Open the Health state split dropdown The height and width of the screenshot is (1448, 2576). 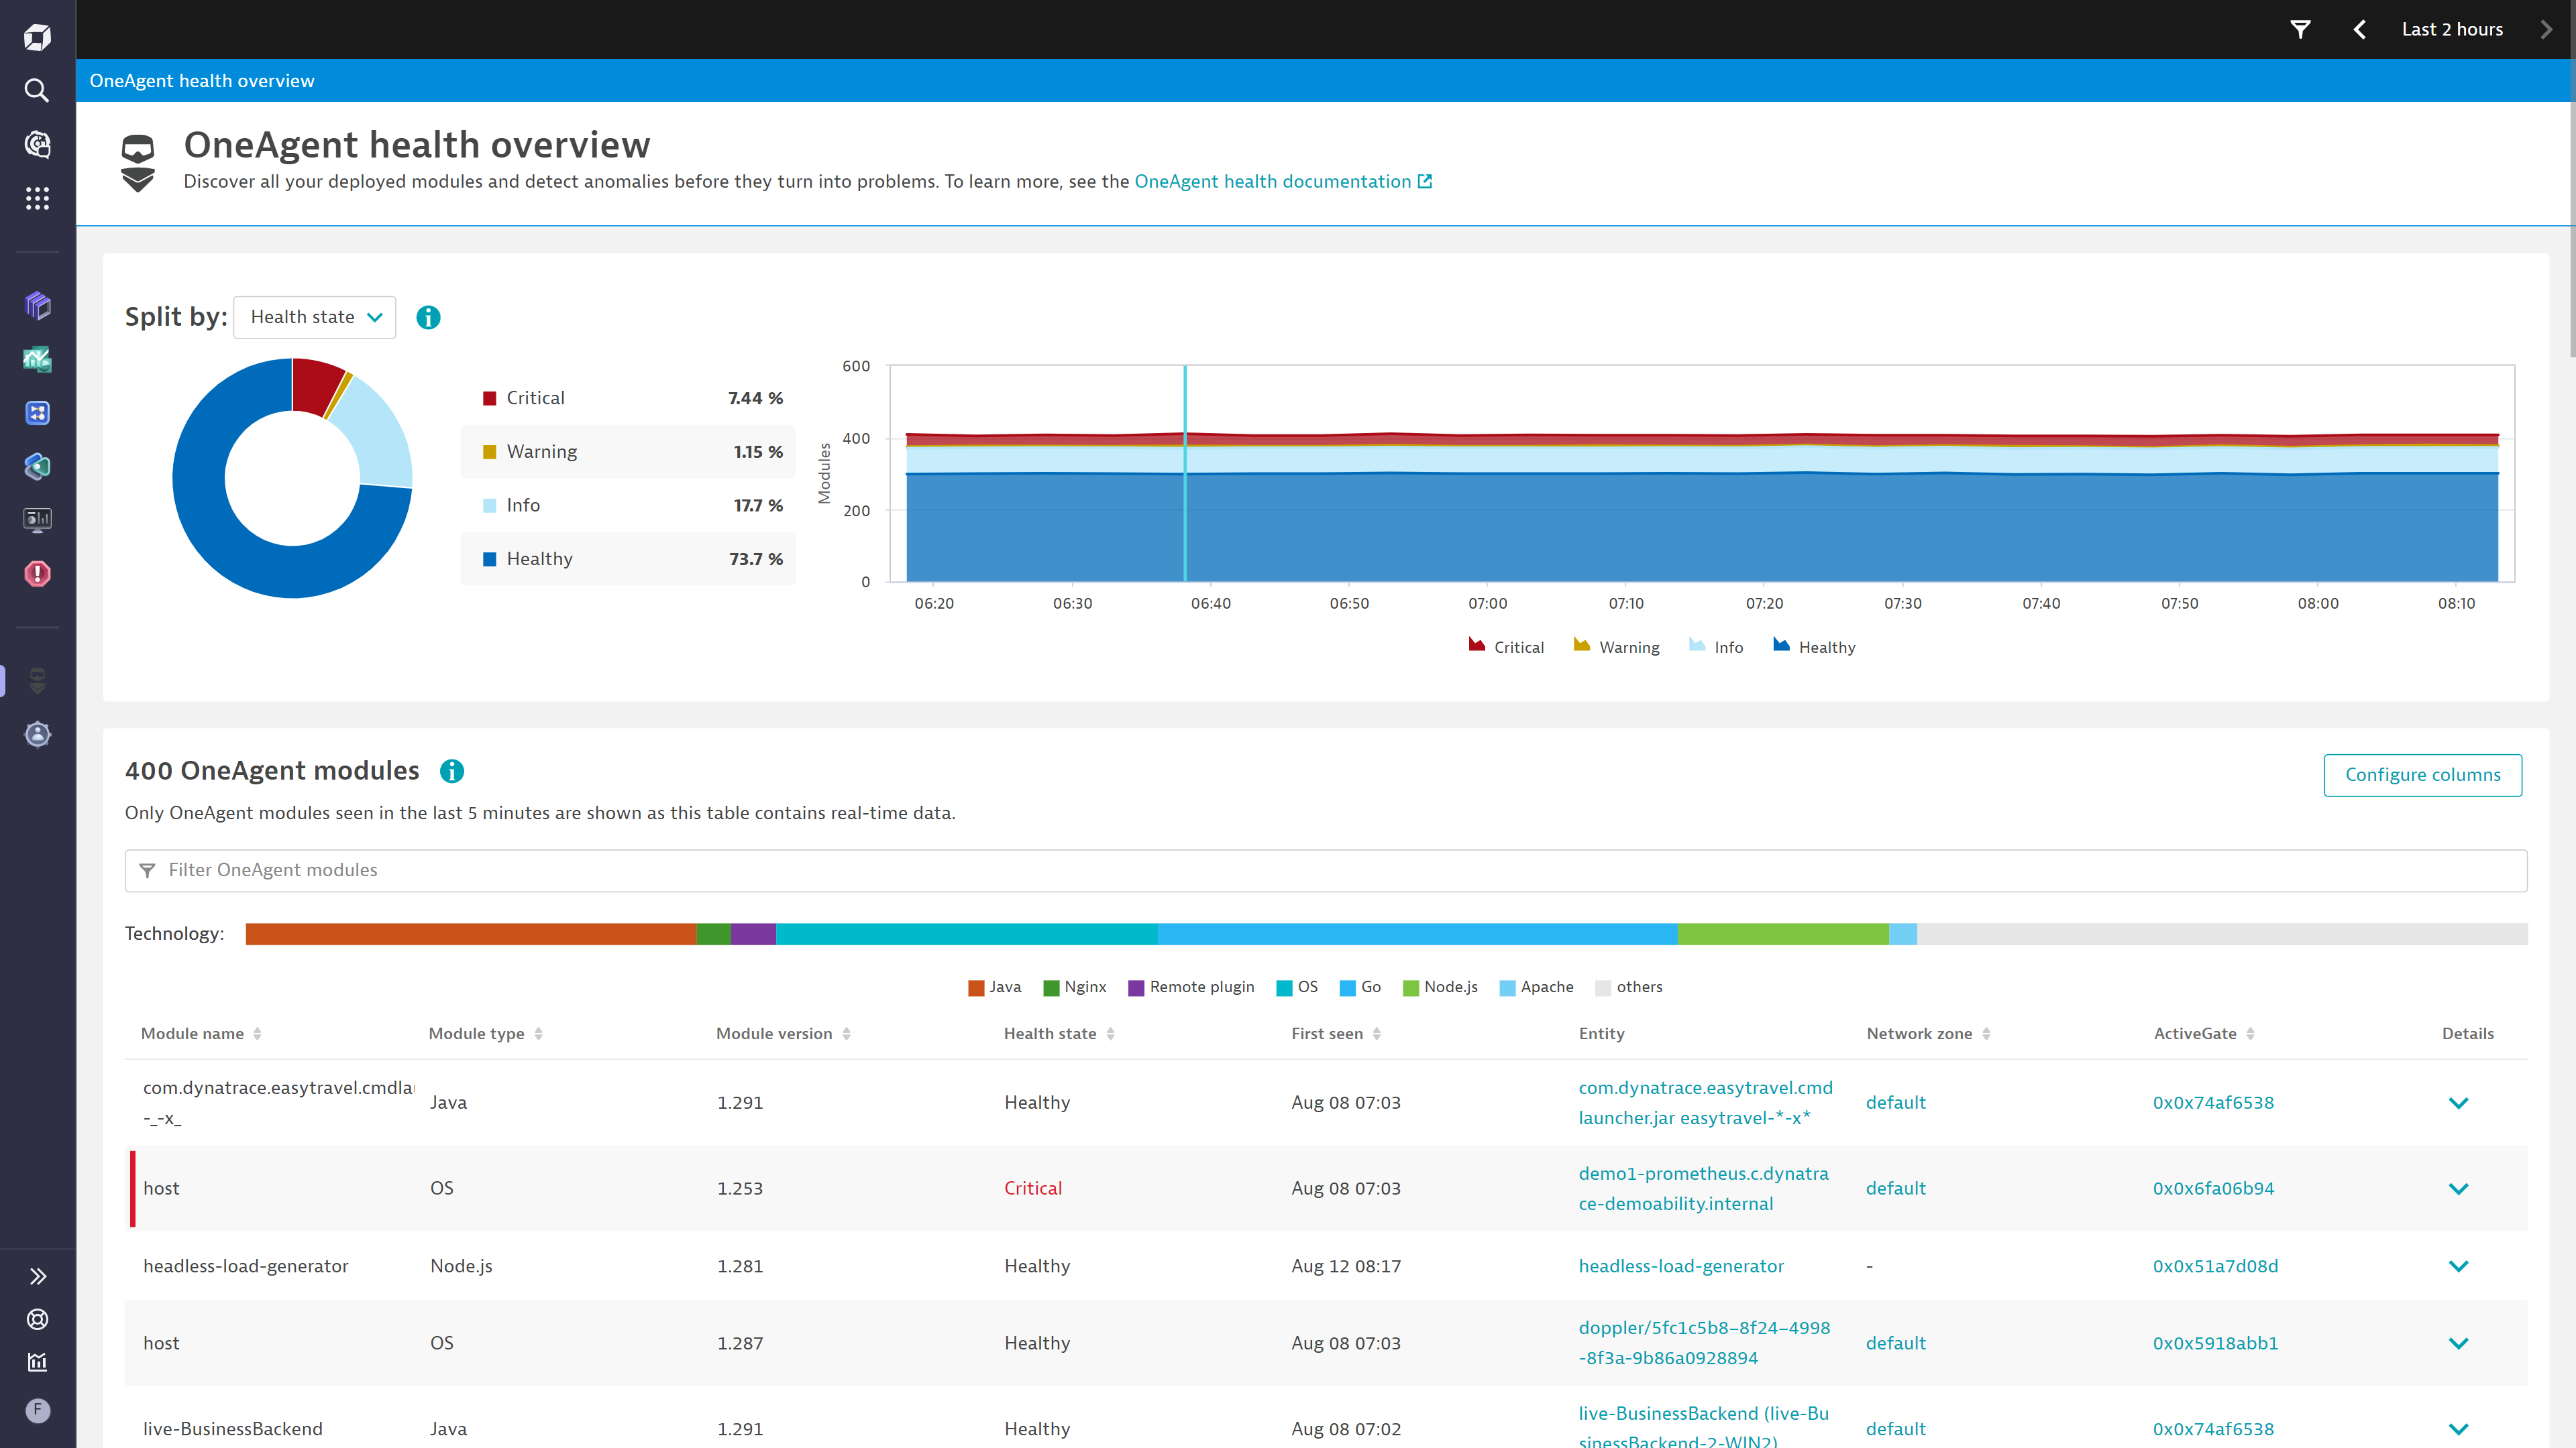[x=314, y=317]
